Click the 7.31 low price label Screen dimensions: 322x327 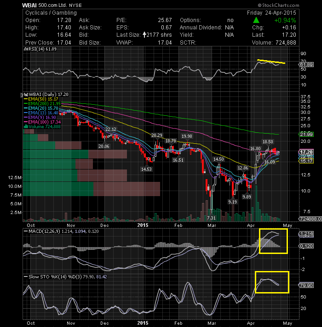click(x=211, y=218)
